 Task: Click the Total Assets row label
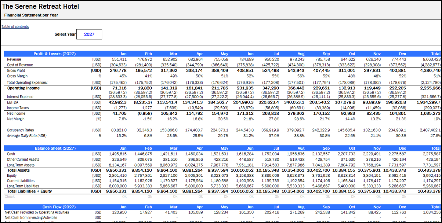18,170
